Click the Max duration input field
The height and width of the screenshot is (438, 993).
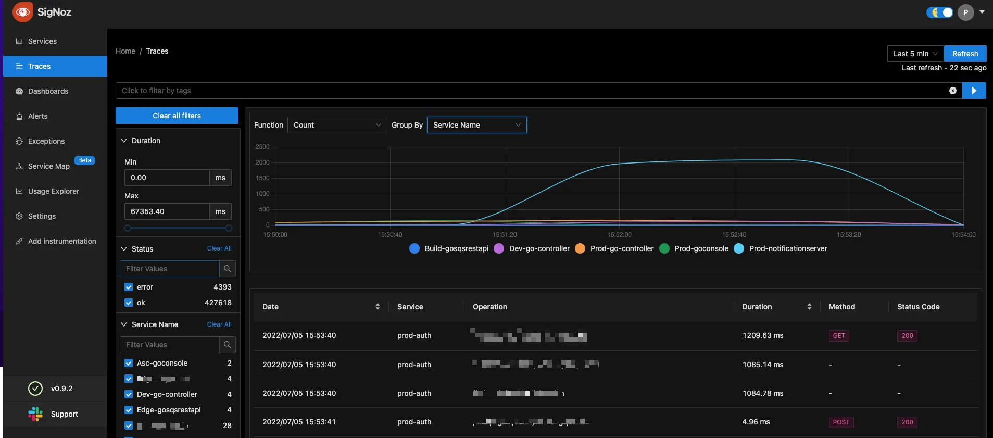point(167,211)
